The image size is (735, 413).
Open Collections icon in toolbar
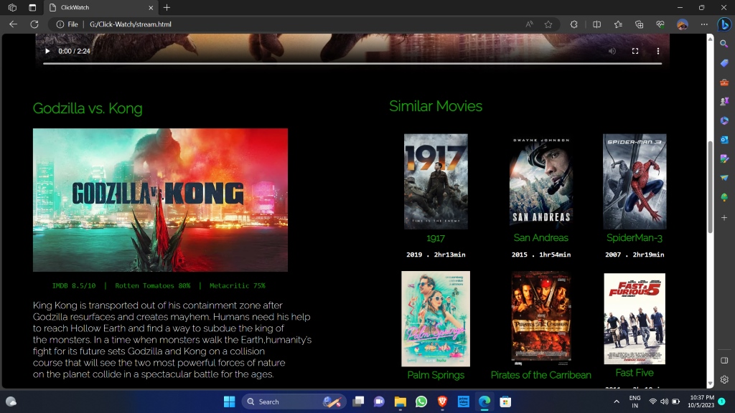pyautogui.click(x=639, y=24)
